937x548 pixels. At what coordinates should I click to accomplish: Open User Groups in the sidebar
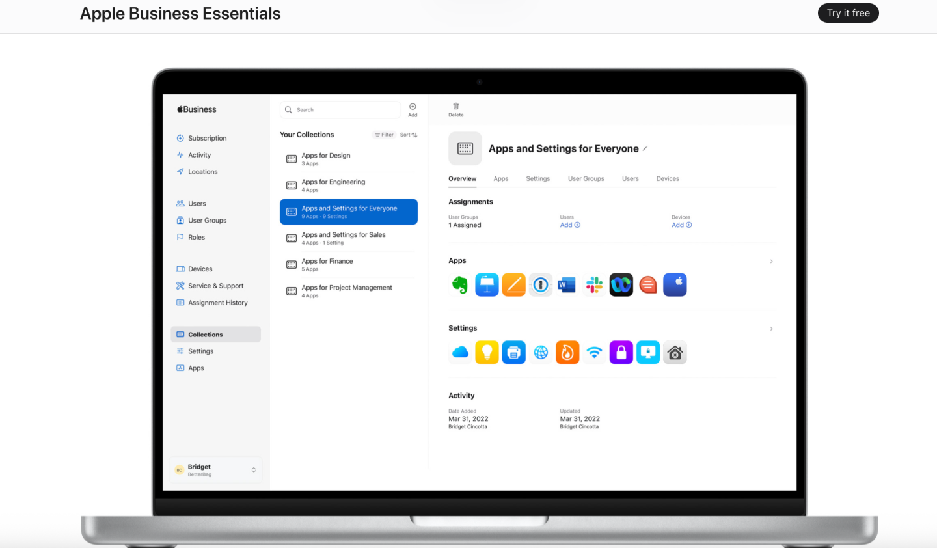pyautogui.click(x=202, y=221)
